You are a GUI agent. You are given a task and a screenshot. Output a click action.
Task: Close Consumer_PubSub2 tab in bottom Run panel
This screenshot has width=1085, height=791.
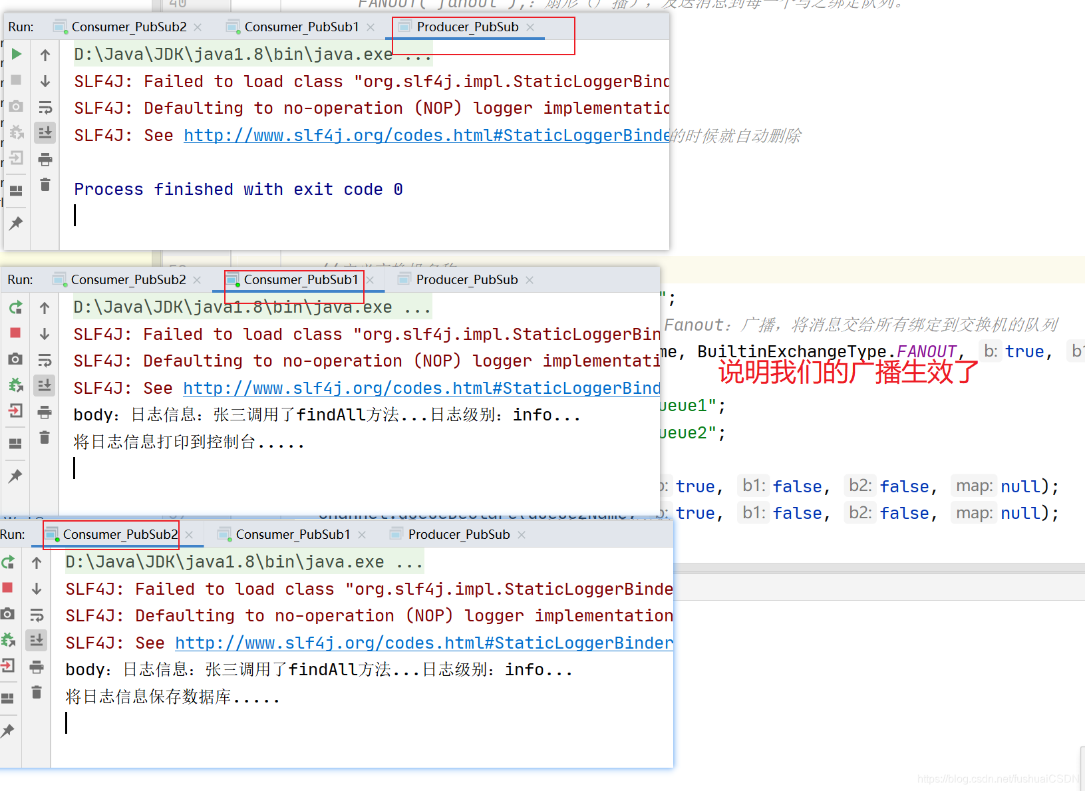coord(190,535)
